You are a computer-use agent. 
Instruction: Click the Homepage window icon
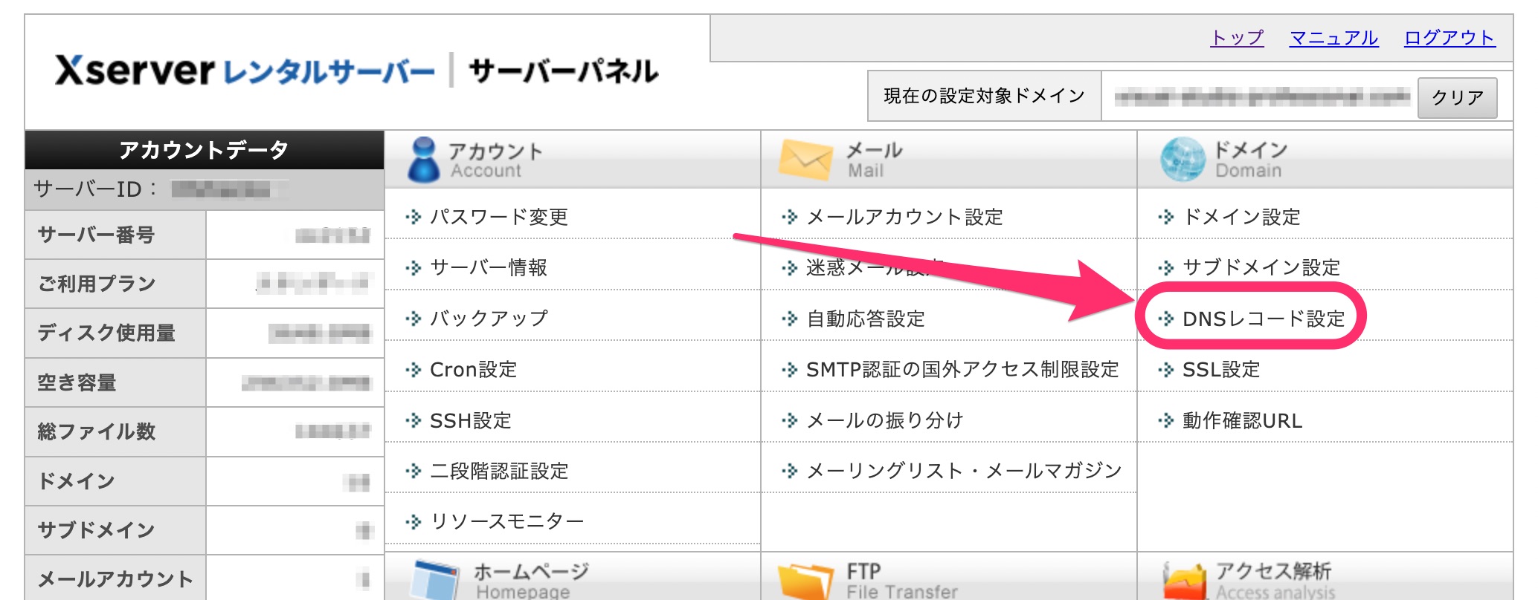[x=435, y=580]
